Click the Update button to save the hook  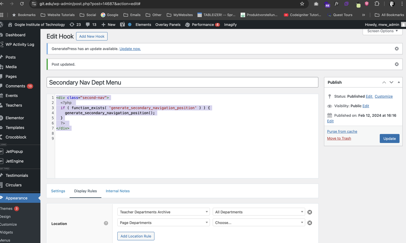pyautogui.click(x=390, y=138)
